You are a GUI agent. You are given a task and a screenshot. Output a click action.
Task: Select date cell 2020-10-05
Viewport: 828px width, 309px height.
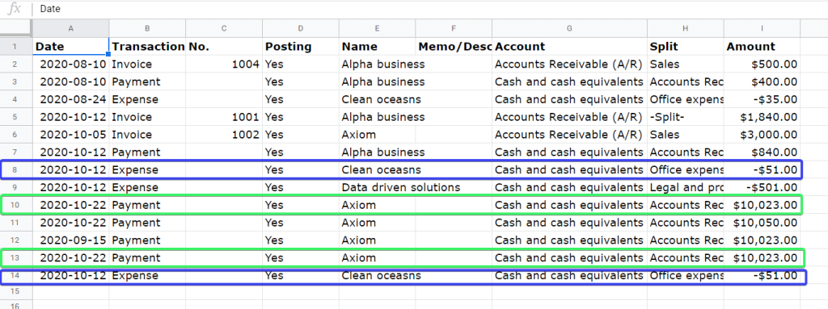(71, 135)
